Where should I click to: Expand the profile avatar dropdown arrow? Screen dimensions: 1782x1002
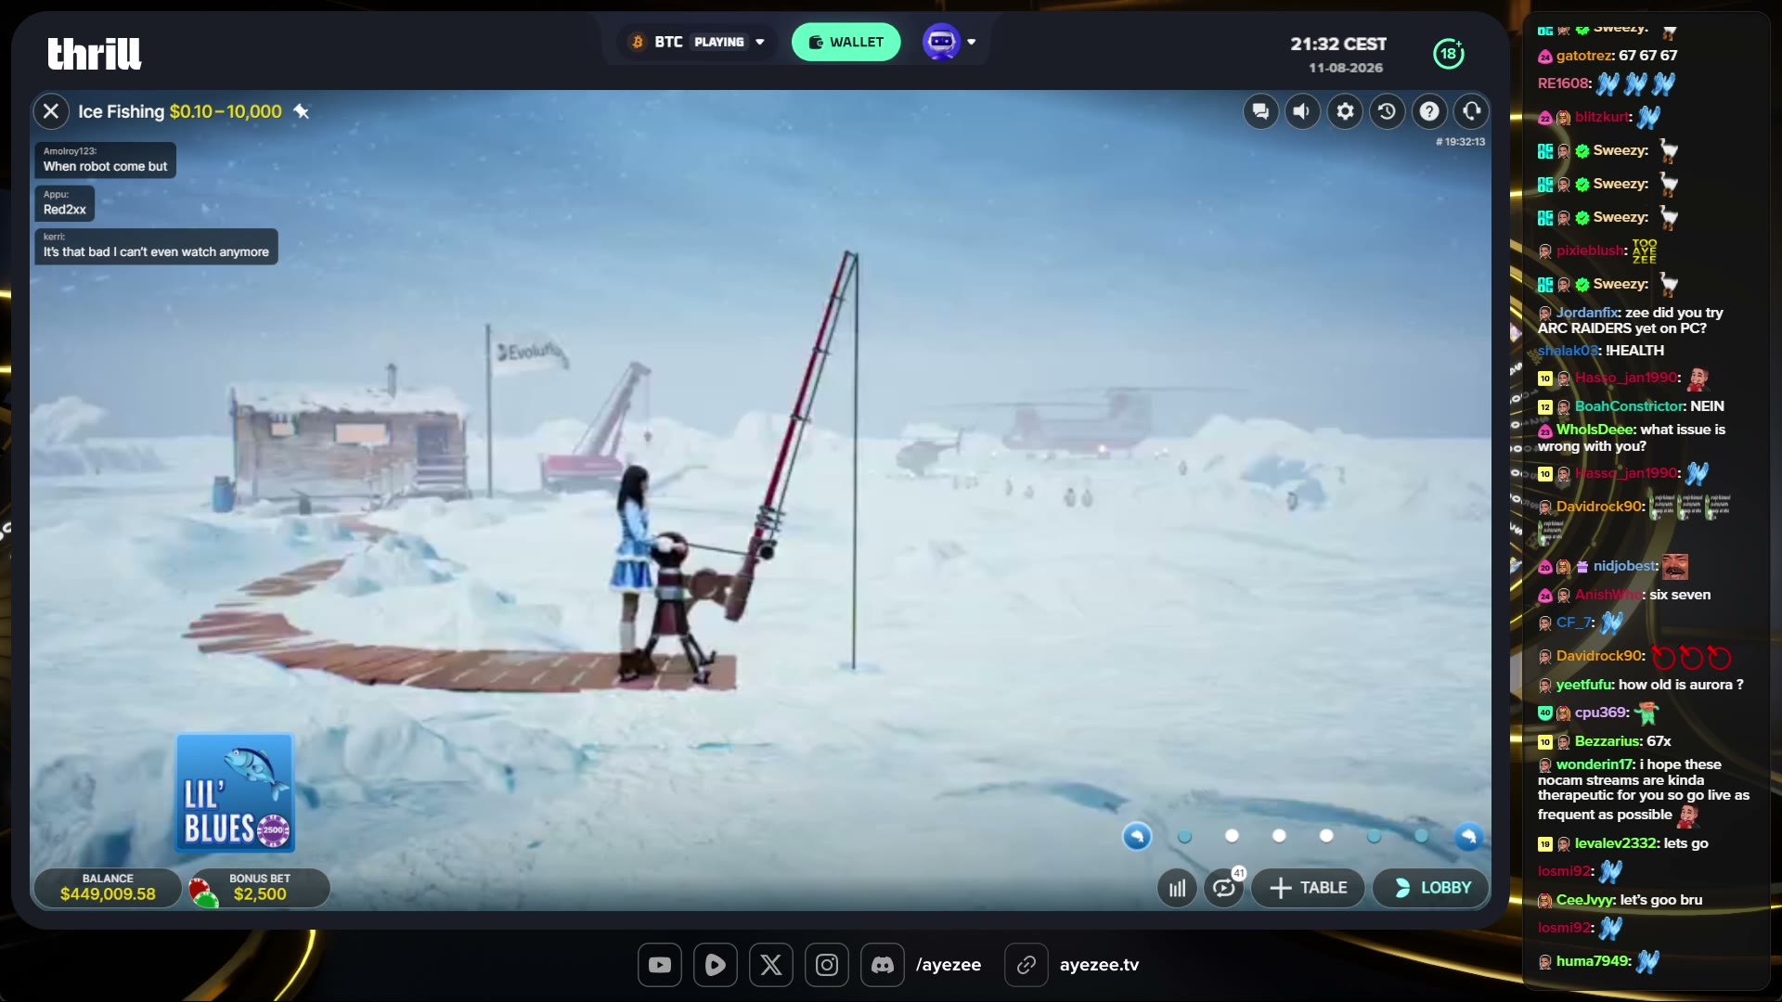(972, 42)
